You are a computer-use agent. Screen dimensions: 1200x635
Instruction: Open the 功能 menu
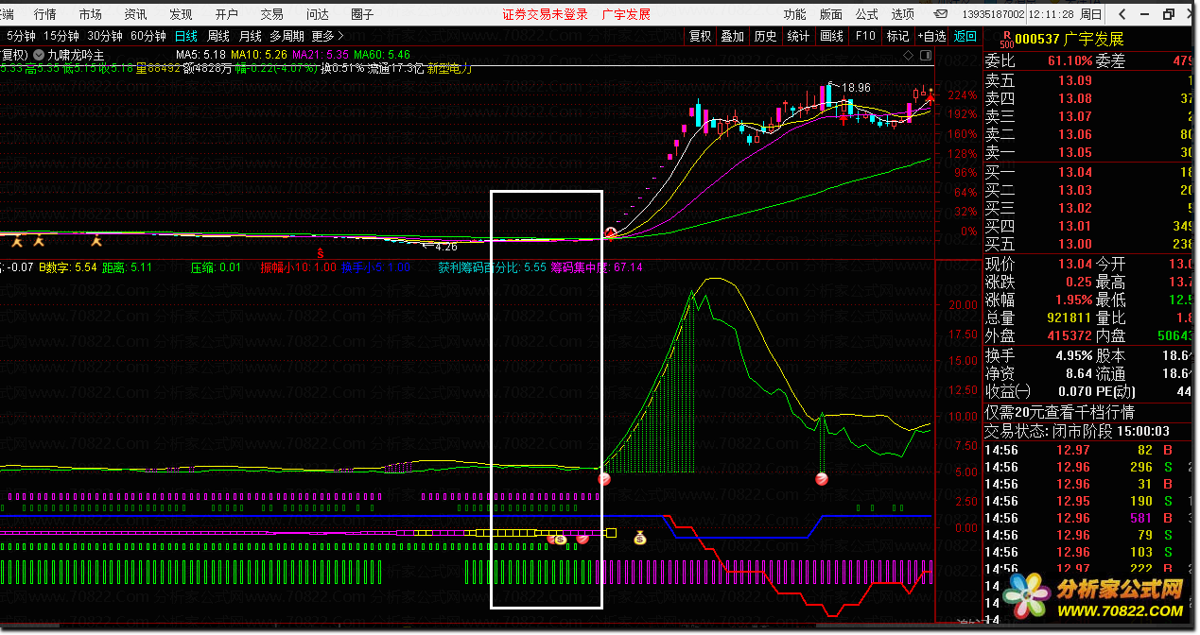[x=794, y=14]
